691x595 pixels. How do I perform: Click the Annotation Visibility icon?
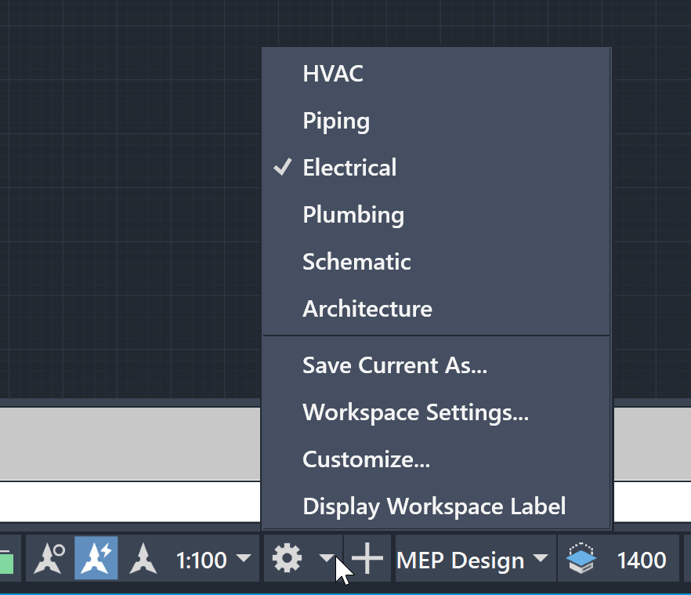point(47,559)
